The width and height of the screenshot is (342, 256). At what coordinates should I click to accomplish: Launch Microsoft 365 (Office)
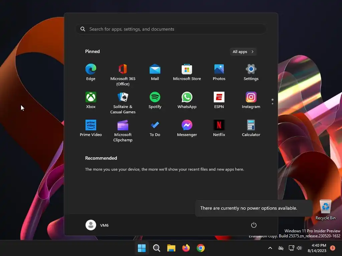click(123, 75)
